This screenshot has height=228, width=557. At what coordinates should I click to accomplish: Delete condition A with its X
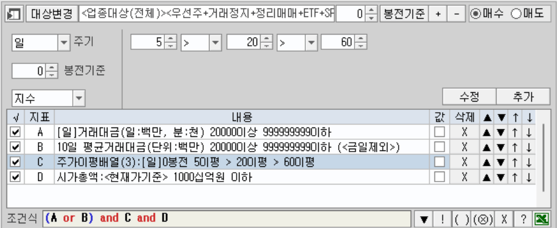coord(464,132)
